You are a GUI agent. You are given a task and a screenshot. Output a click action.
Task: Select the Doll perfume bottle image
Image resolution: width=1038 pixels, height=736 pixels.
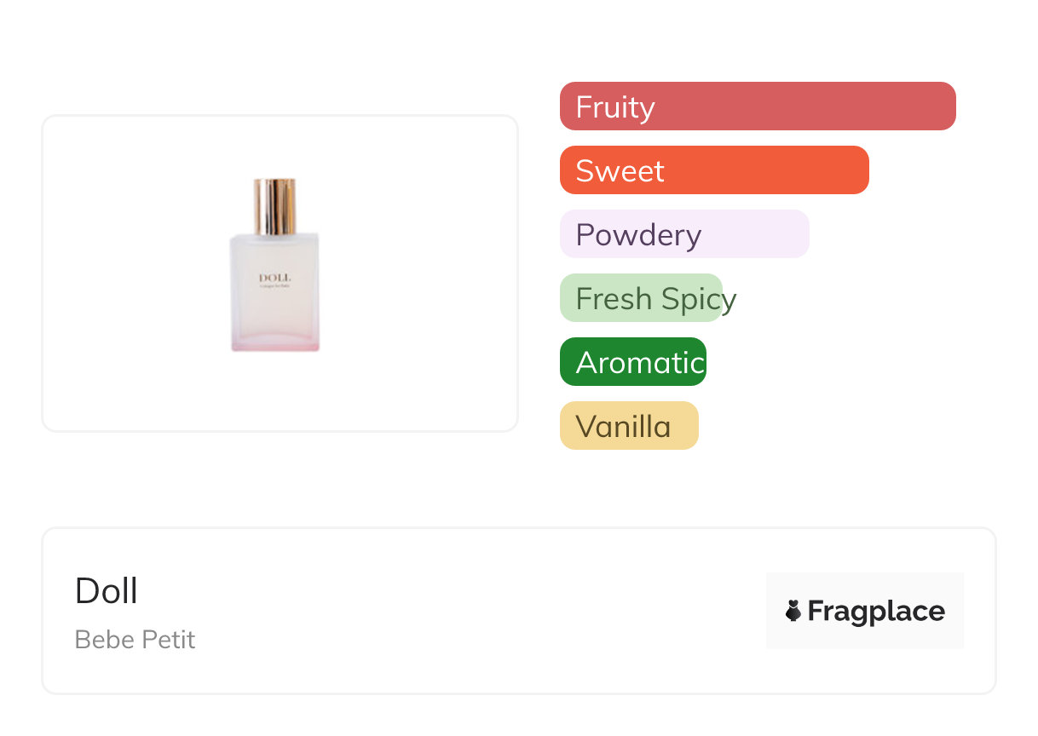click(274, 265)
